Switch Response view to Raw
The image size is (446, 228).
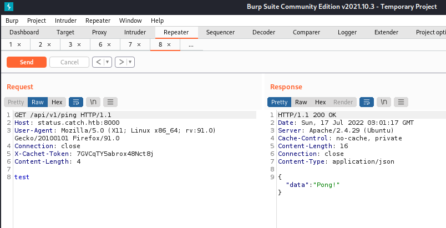pos(301,102)
